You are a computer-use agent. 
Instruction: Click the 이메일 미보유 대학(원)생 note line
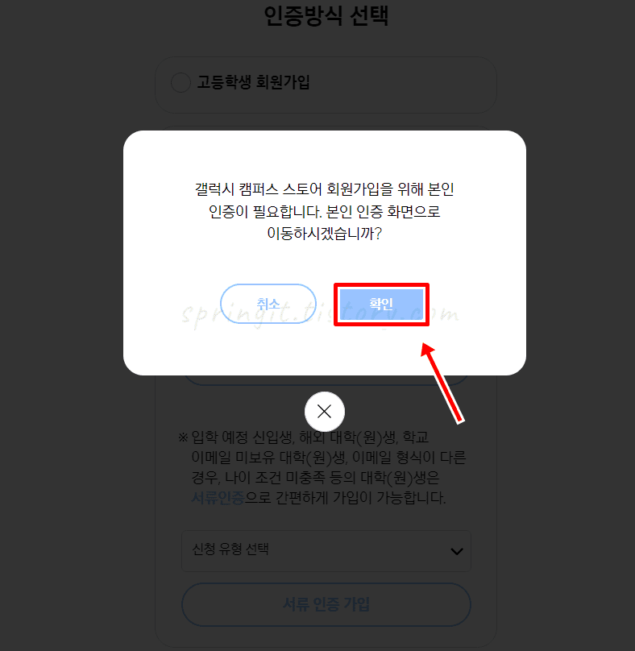coord(329,458)
